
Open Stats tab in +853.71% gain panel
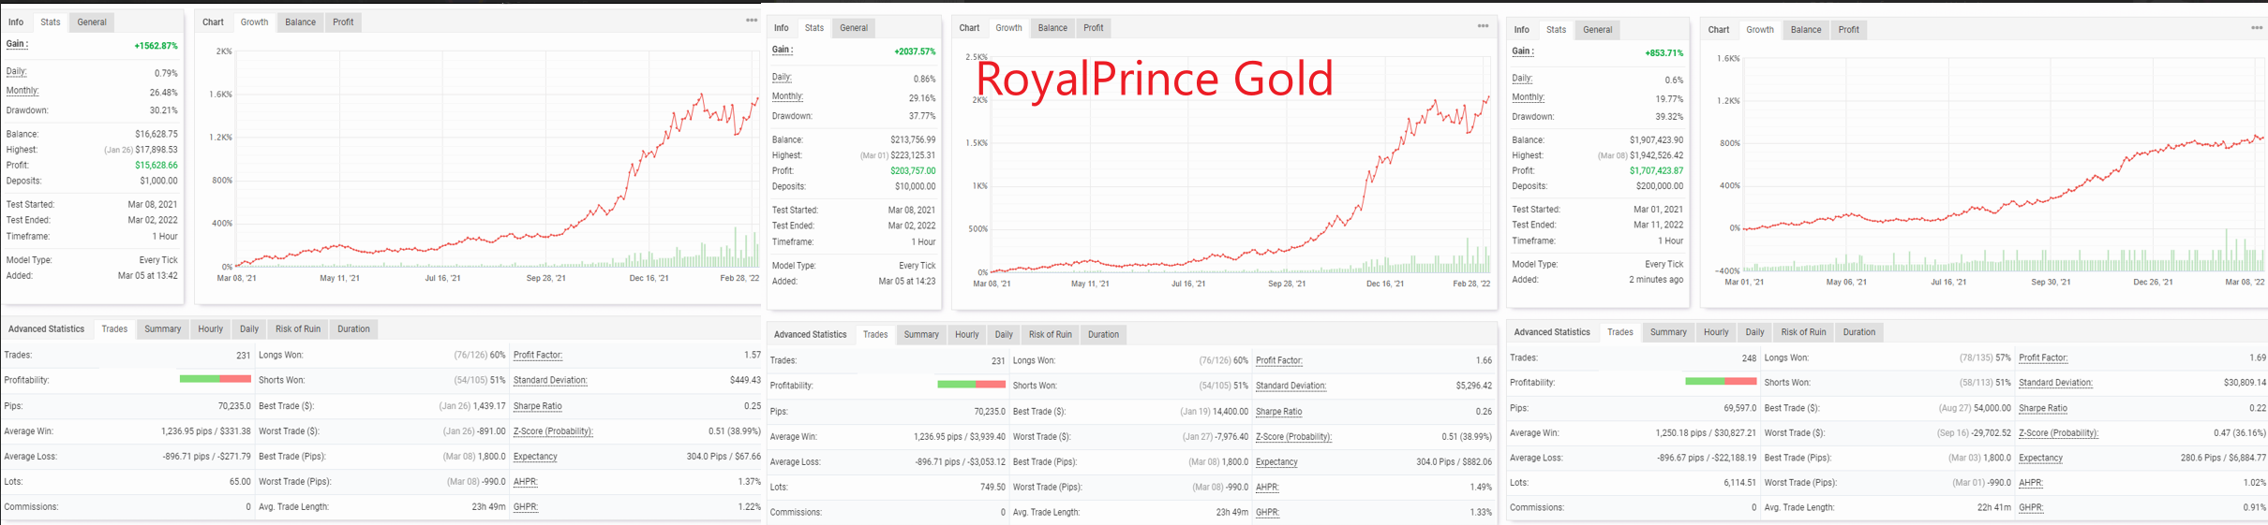tap(1556, 29)
